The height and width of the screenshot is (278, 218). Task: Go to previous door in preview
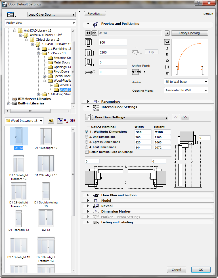pos(88,33)
